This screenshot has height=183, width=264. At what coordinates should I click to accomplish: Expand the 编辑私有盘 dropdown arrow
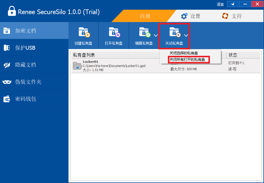click(156, 35)
